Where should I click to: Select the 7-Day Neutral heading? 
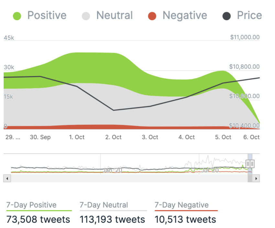(x=104, y=205)
